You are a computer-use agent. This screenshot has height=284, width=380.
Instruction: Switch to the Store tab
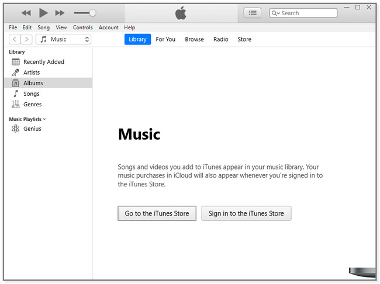tap(244, 39)
